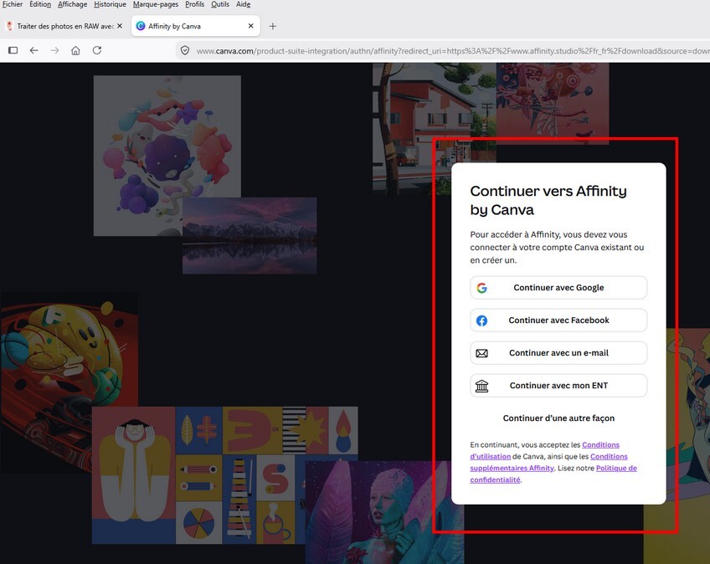This screenshot has width=710, height=564.
Task: Continue with Facebook sign-in
Action: click(x=558, y=320)
